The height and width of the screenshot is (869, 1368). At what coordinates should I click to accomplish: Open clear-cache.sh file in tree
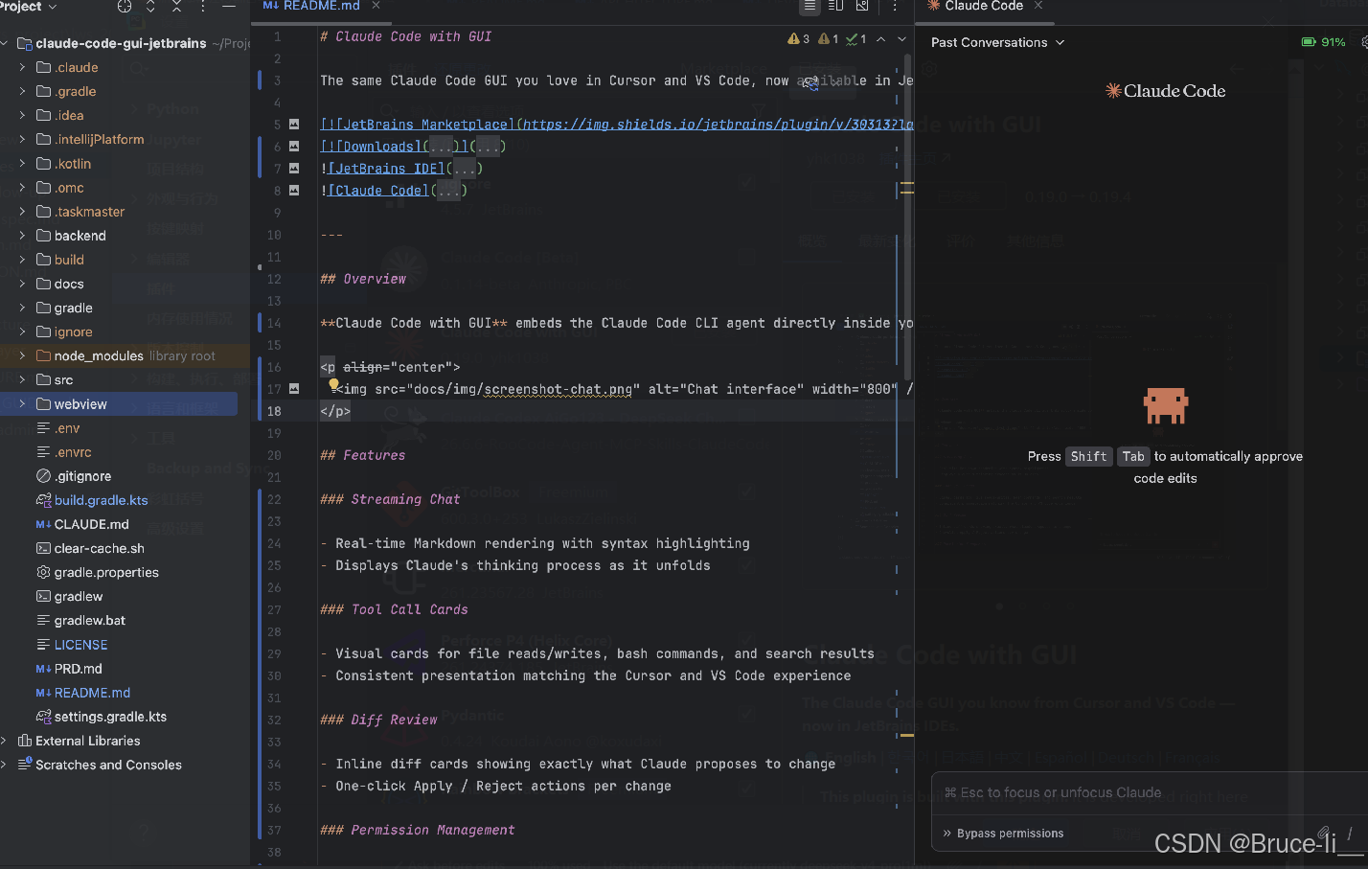(x=99, y=548)
